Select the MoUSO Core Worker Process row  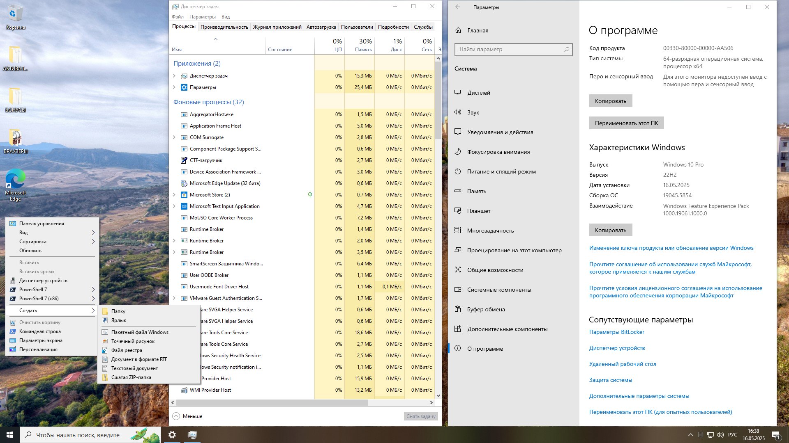(x=302, y=218)
